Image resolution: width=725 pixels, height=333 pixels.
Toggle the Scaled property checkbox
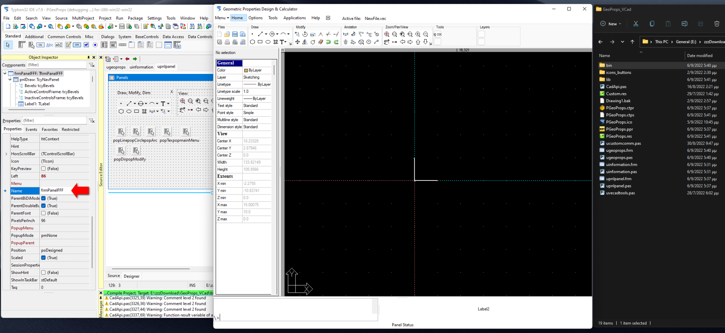[x=43, y=258]
